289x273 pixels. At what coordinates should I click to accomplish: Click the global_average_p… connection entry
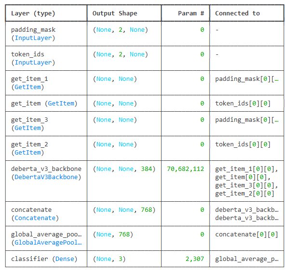(x=247, y=259)
